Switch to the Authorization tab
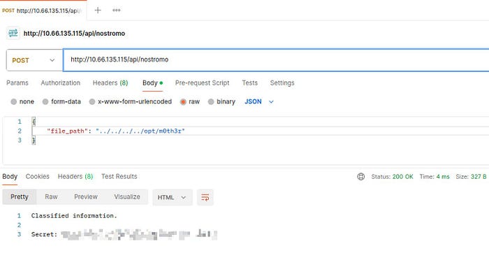Screen dimensions: 489x253 (x=61, y=83)
